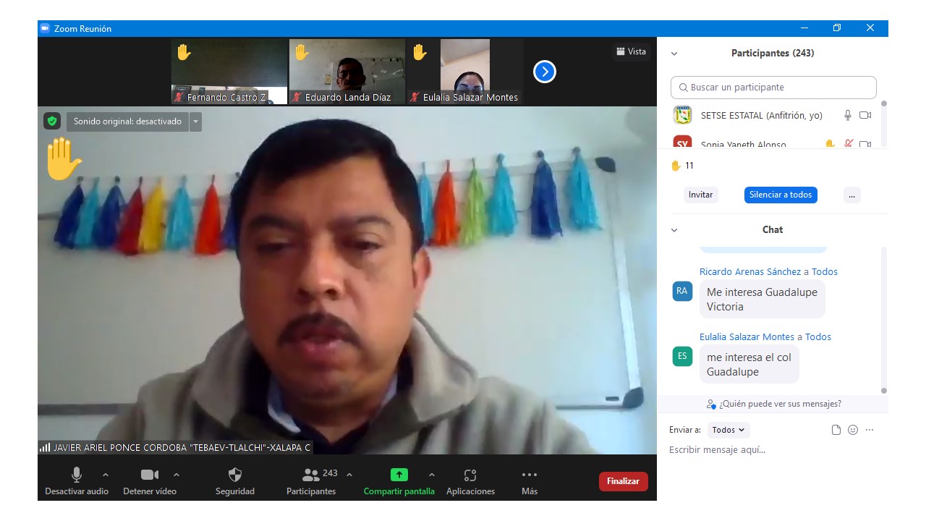Toggle Sonido original desactivado button

[x=127, y=122]
